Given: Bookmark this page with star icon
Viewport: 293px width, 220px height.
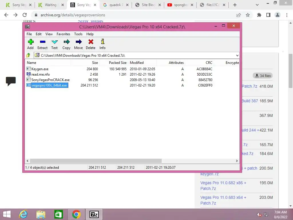Looking at the screenshot, I should (x=248, y=15).
